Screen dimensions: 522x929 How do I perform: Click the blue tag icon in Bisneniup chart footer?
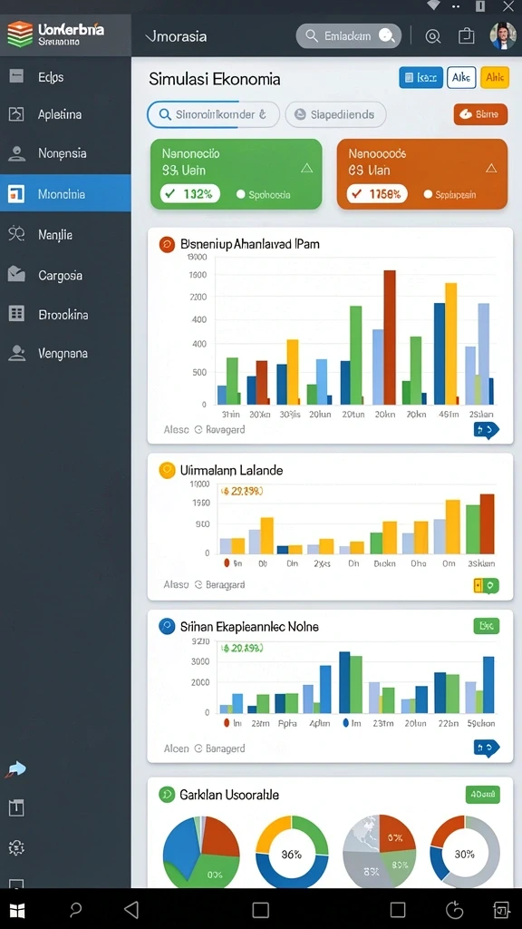click(x=486, y=429)
